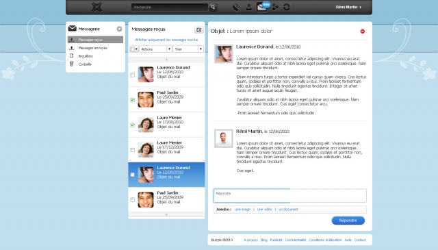Open the Actions dropdown
Viewport: 438px width, 250px height.
pos(155,49)
